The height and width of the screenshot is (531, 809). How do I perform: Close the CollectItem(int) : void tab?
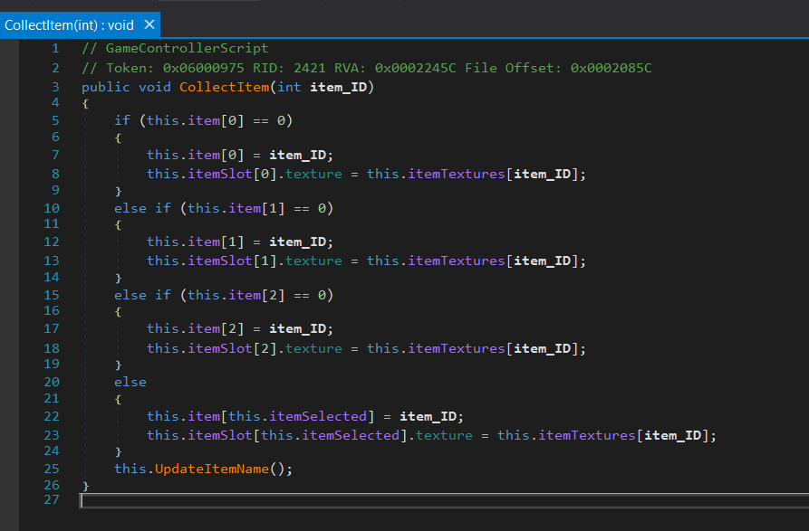click(x=149, y=24)
